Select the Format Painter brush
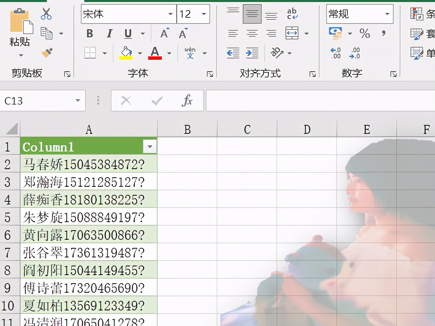Image resolution: width=435 pixels, height=326 pixels. click(47, 53)
